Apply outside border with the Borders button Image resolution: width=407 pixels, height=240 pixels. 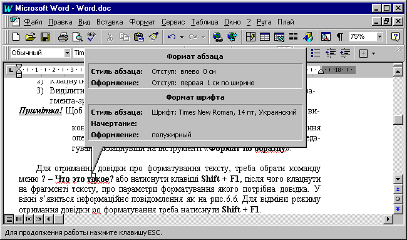(363, 53)
